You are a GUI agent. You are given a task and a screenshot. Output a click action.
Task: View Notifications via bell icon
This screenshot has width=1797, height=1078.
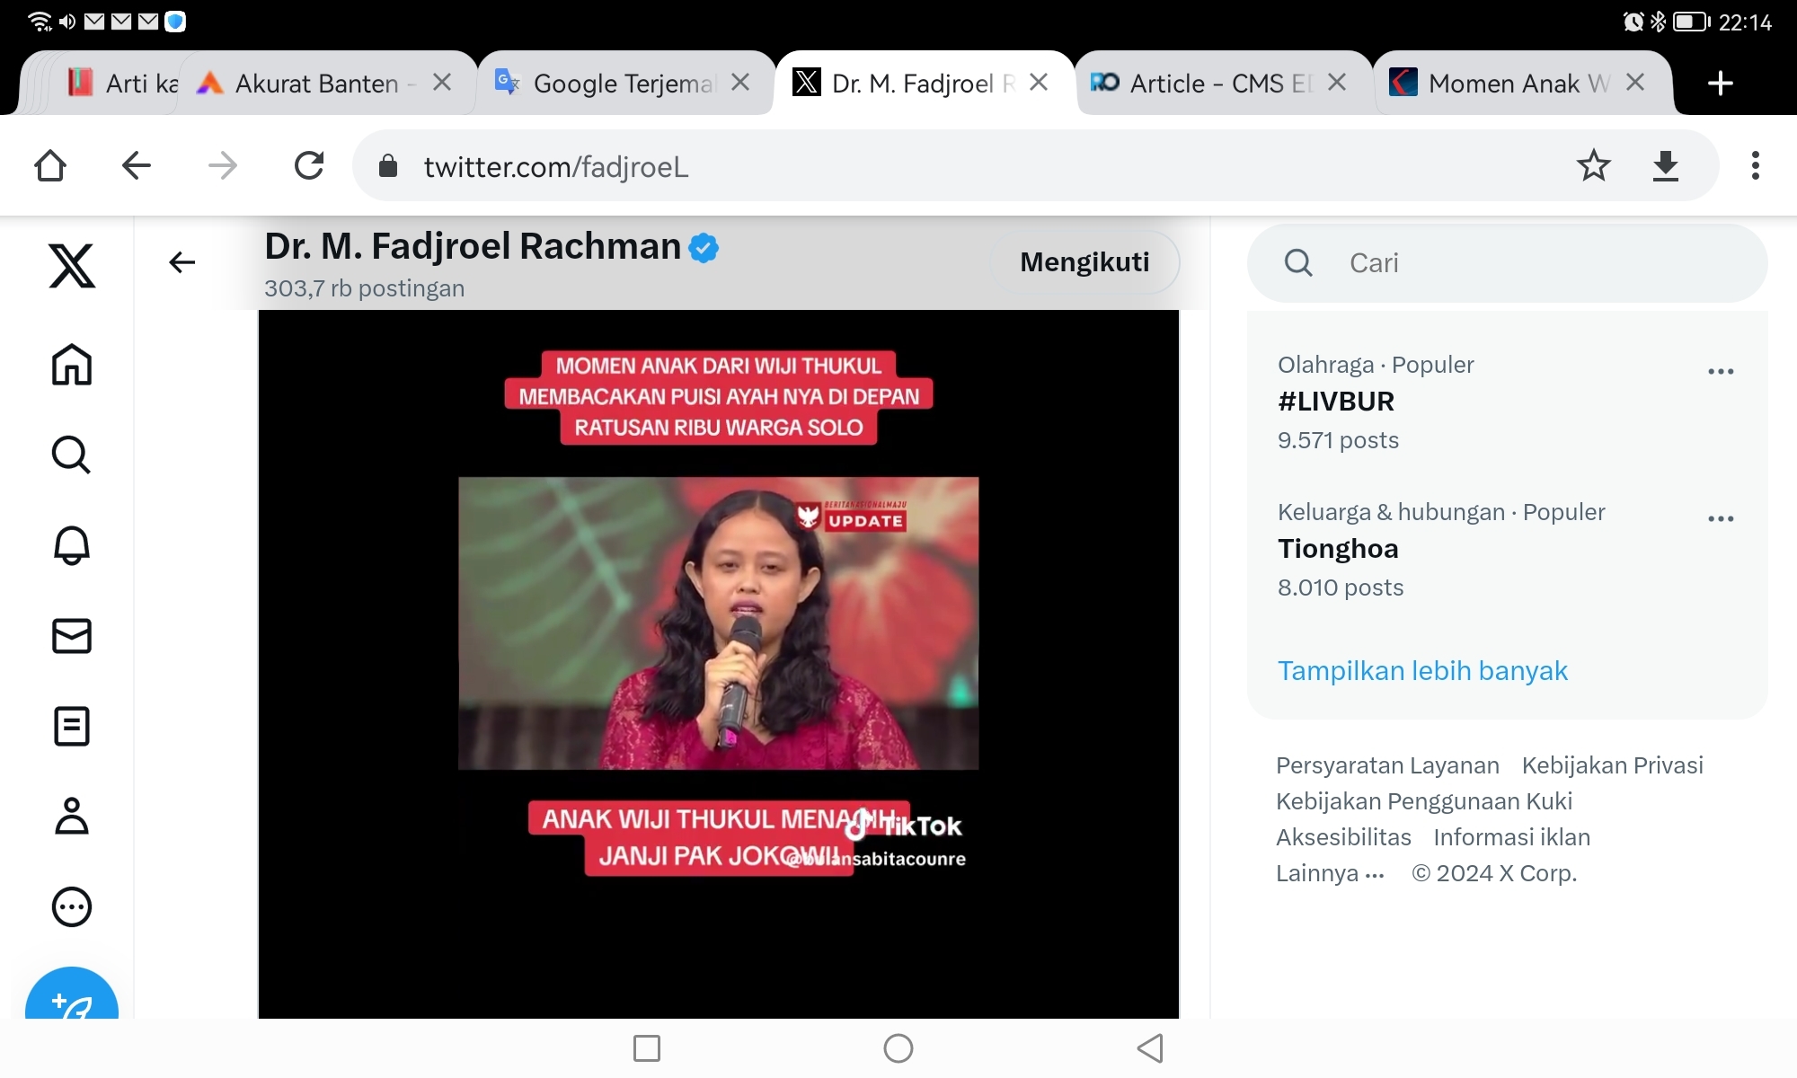(x=71, y=546)
